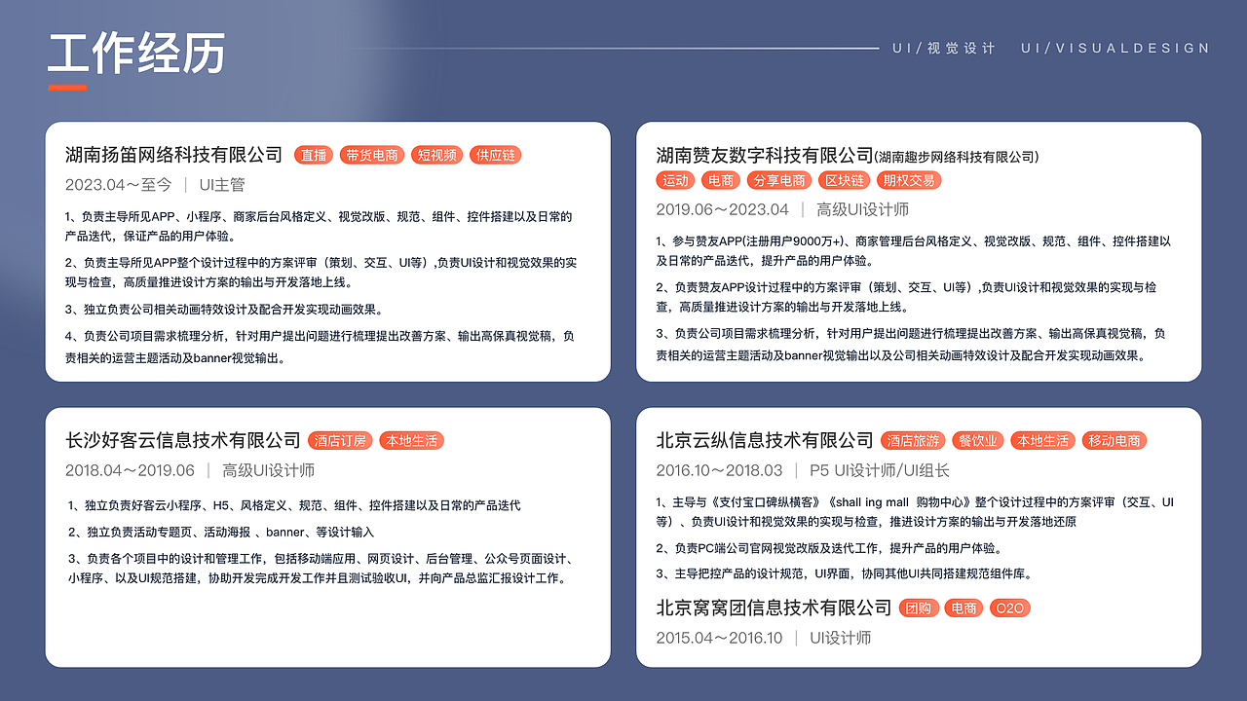Click the UI/视觉设计 header label

pyautogui.click(x=943, y=48)
